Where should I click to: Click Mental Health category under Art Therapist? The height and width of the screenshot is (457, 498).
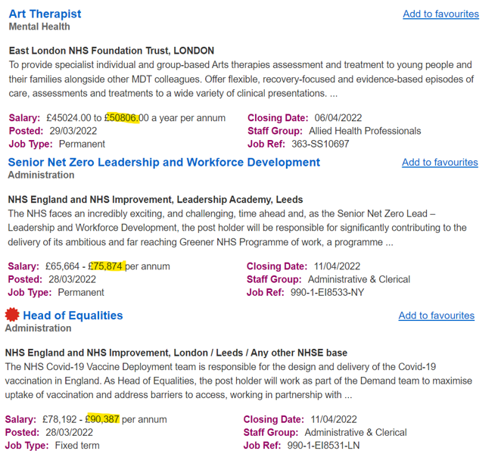(39, 26)
